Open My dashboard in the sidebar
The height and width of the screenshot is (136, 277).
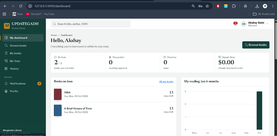coord(23,38)
